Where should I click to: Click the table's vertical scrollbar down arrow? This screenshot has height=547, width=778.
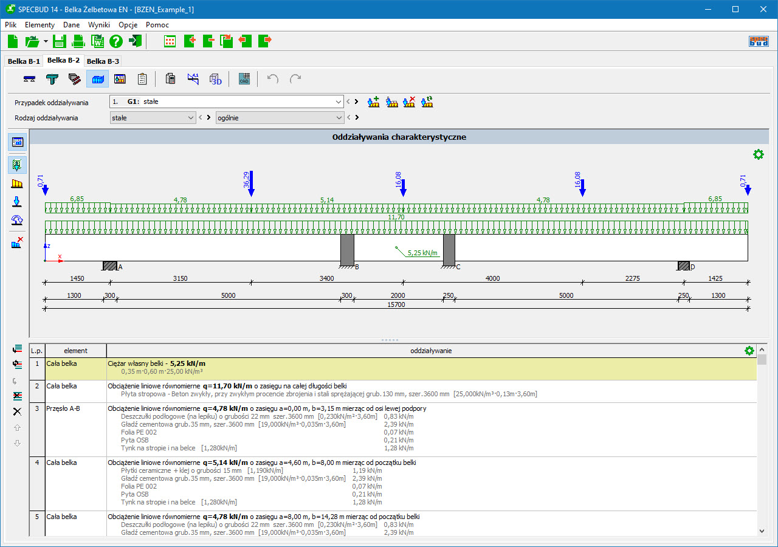click(x=762, y=531)
